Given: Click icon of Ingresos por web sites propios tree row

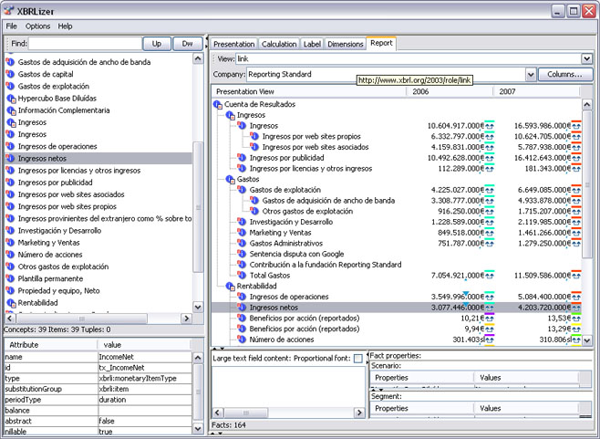Looking at the screenshot, I should tap(254, 136).
